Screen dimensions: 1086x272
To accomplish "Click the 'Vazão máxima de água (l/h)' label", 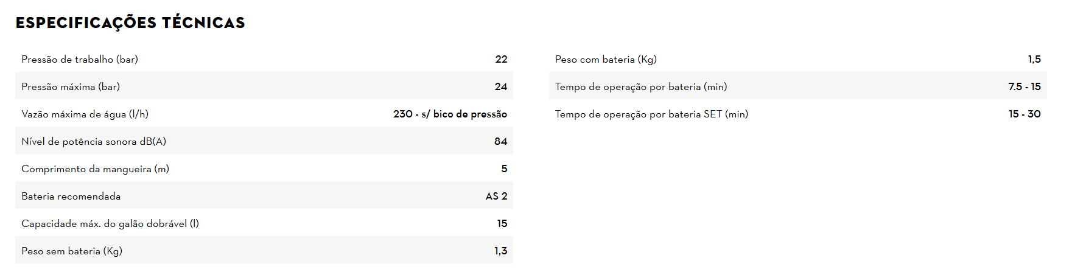I will point(85,114).
